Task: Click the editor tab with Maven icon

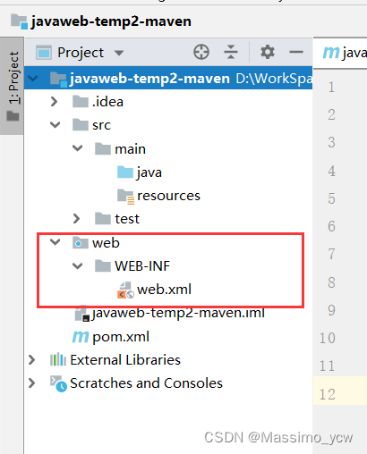Action: (340, 53)
